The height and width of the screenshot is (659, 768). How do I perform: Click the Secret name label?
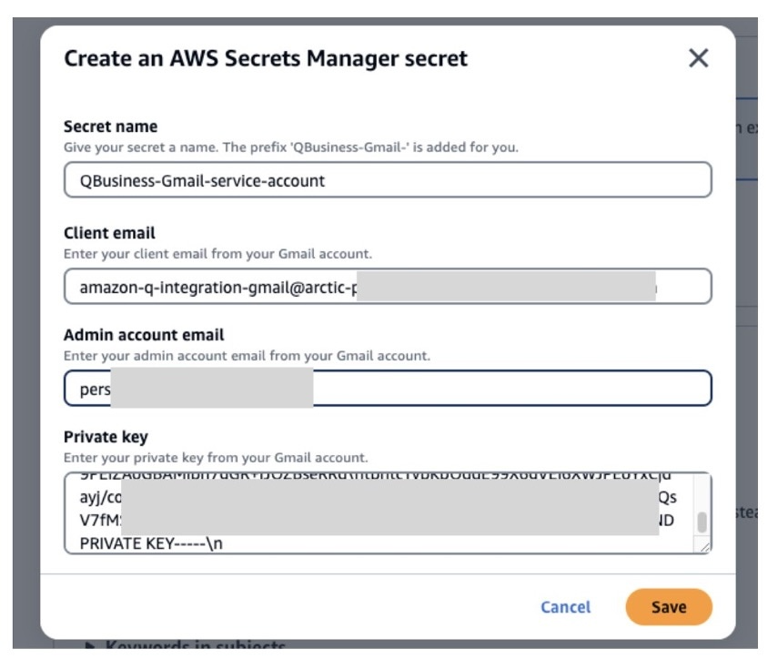tap(110, 127)
